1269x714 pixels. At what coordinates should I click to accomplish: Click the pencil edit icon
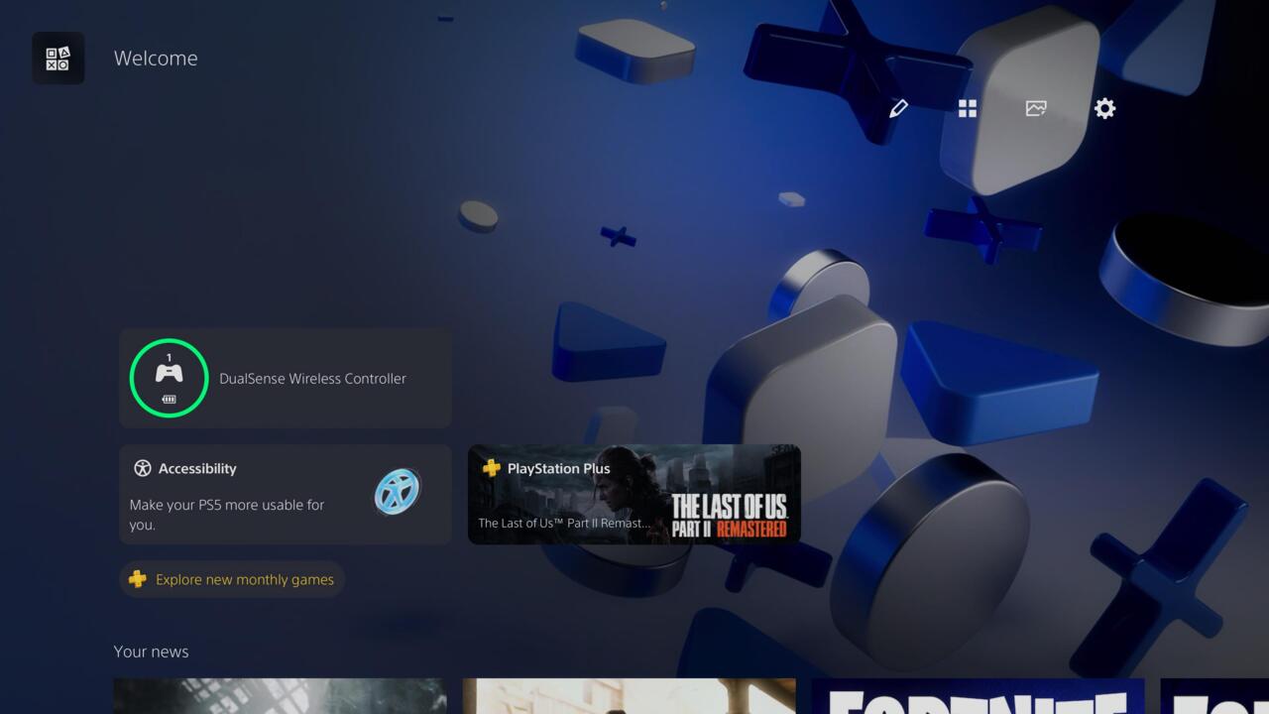click(898, 109)
